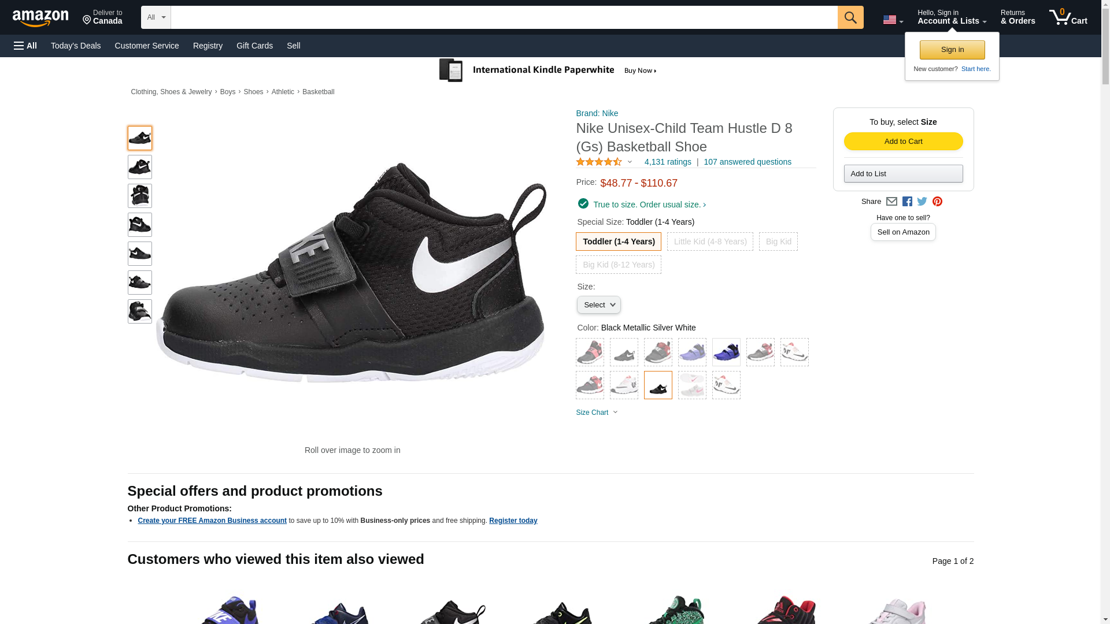The image size is (1110, 624).
Task: Select the blue shoe color swatch
Action: 726,352
